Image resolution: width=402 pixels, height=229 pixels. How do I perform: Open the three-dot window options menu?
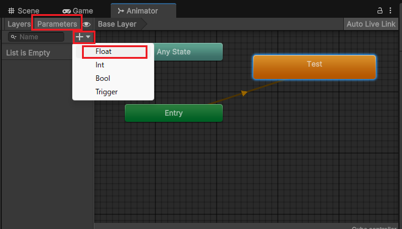pos(390,10)
